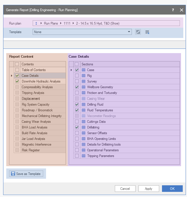Uncheck Downhole Hydraulic Analysis checkbox
The image size is (187, 197).
[x=17, y=81]
